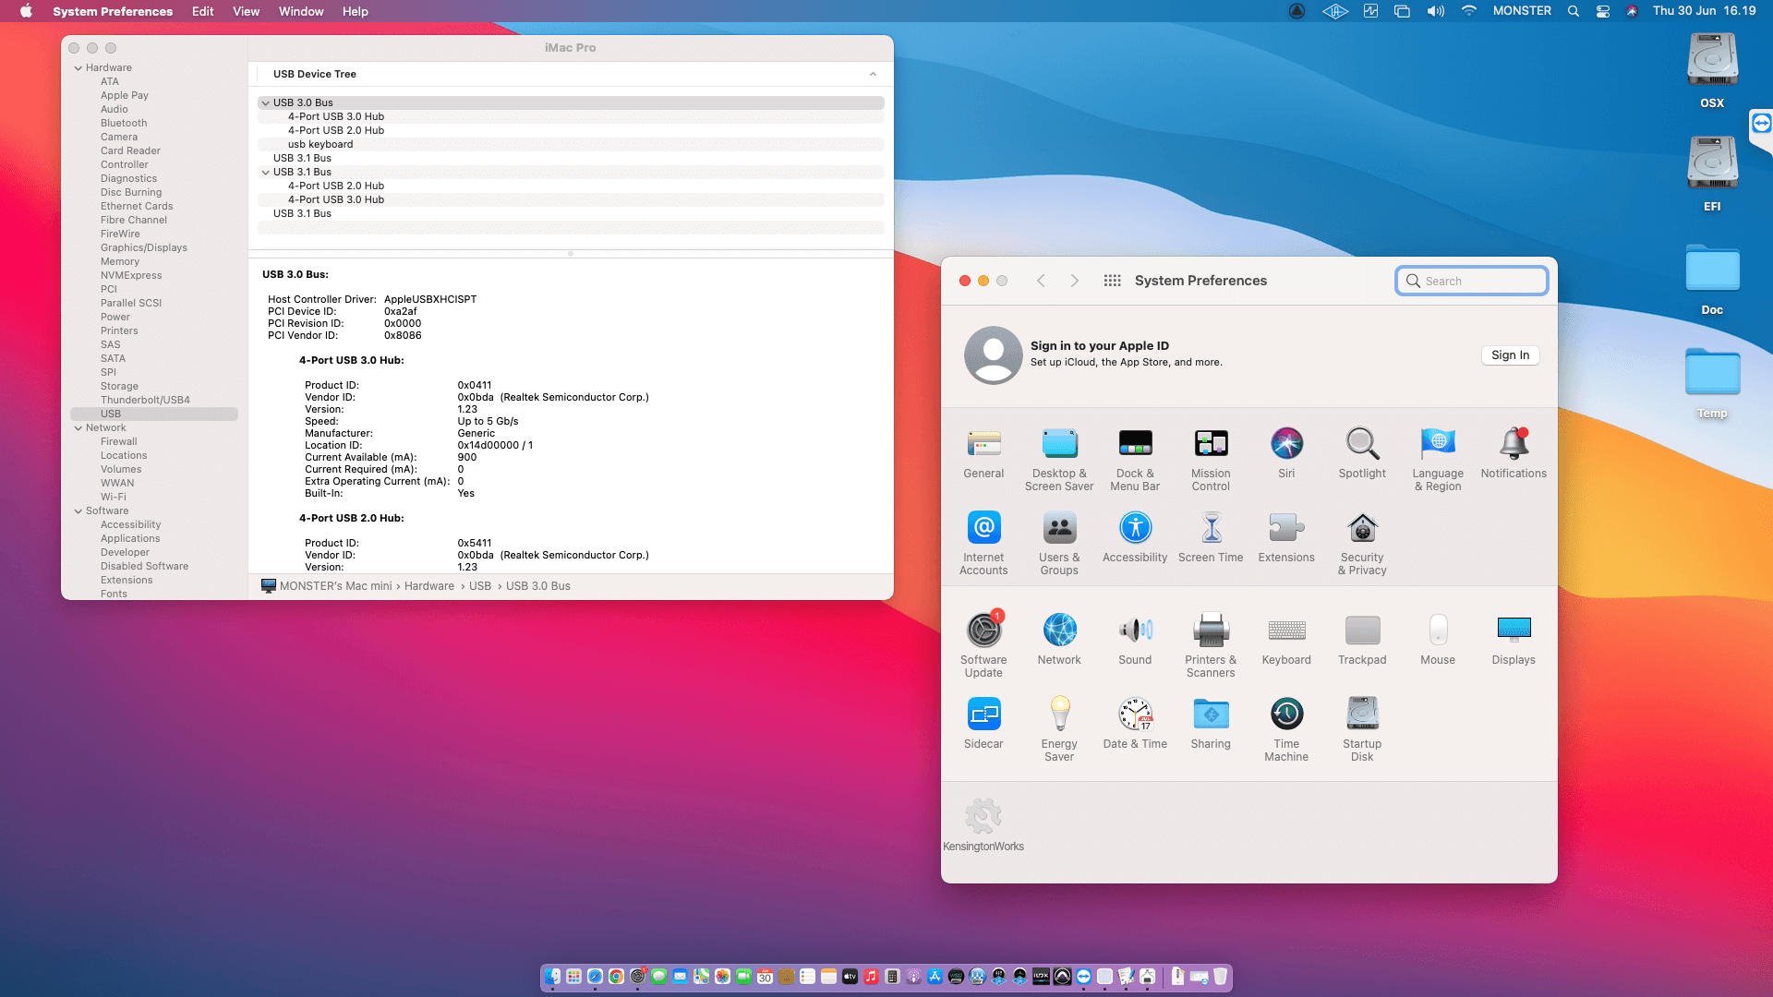Open the Displays preference pane
1773x997 pixels.
[x=1513, y=631]
